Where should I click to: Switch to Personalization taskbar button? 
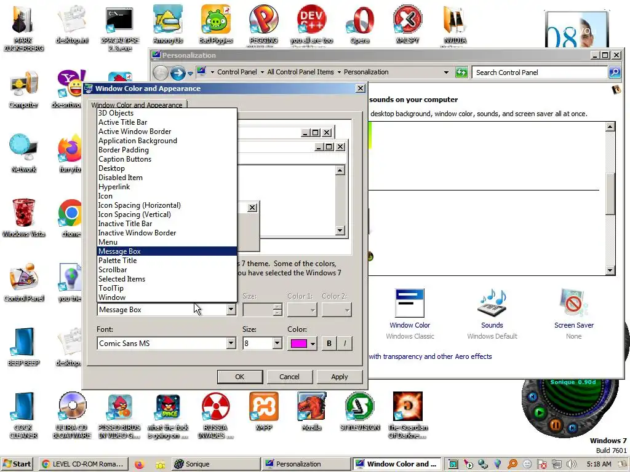pyautogui.click(x=306, y=464)
